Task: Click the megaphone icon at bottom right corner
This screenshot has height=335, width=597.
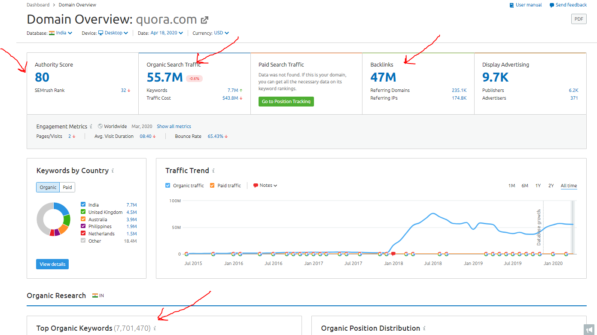Action: point(589,329)
